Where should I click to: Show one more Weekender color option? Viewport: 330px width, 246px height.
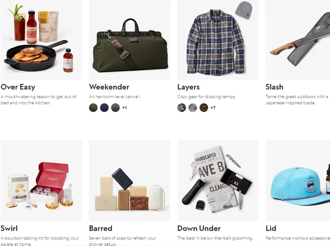pos(124,108)
